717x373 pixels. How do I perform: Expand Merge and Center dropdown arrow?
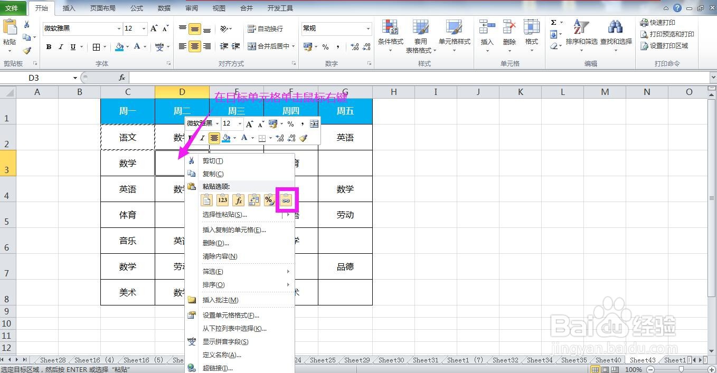[x=293, y=46]
